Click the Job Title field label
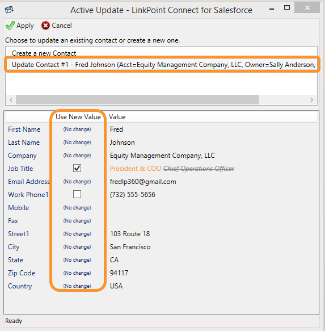 pos(20,169)
